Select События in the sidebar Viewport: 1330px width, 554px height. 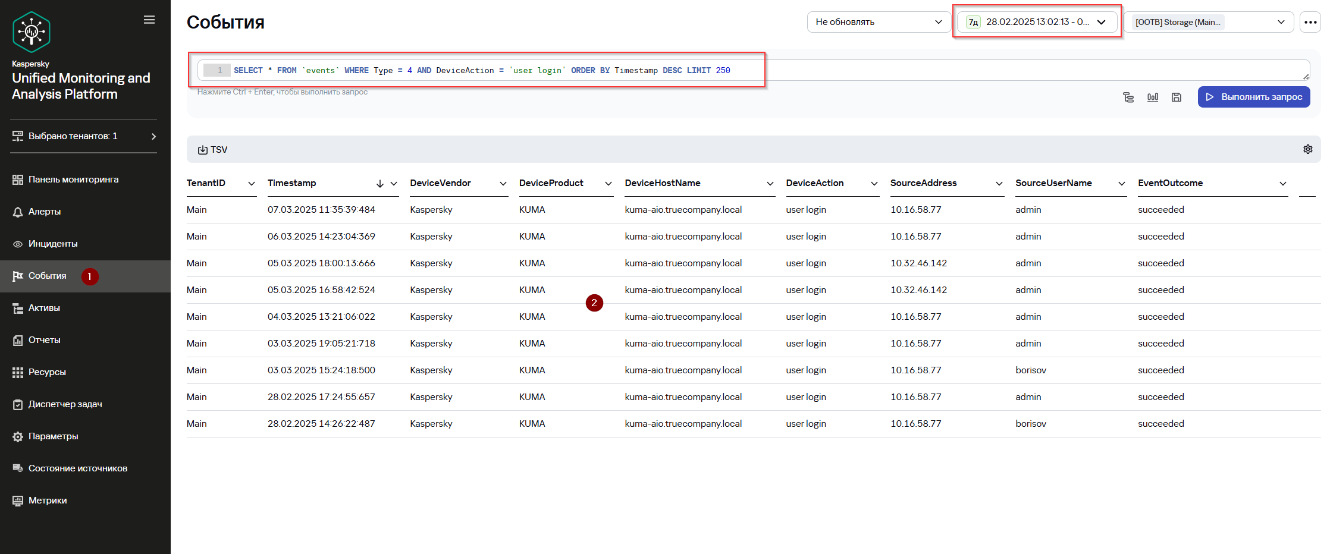click(x=85, y=276)
